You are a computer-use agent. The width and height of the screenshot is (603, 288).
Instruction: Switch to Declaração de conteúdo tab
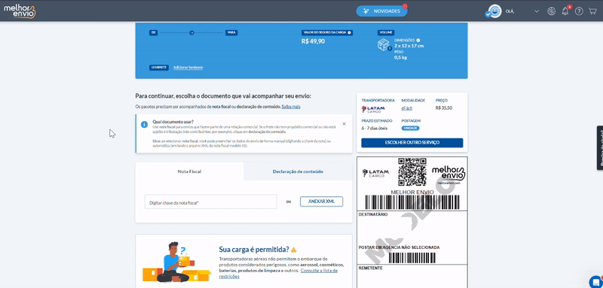(298, 171)
